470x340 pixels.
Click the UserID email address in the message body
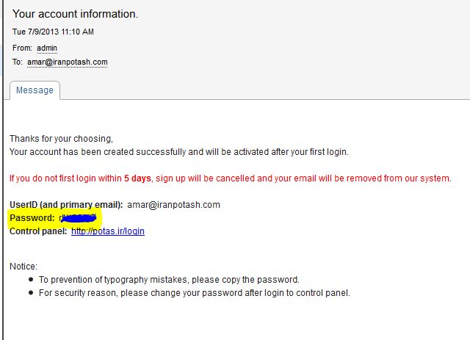tap(173, 204)
